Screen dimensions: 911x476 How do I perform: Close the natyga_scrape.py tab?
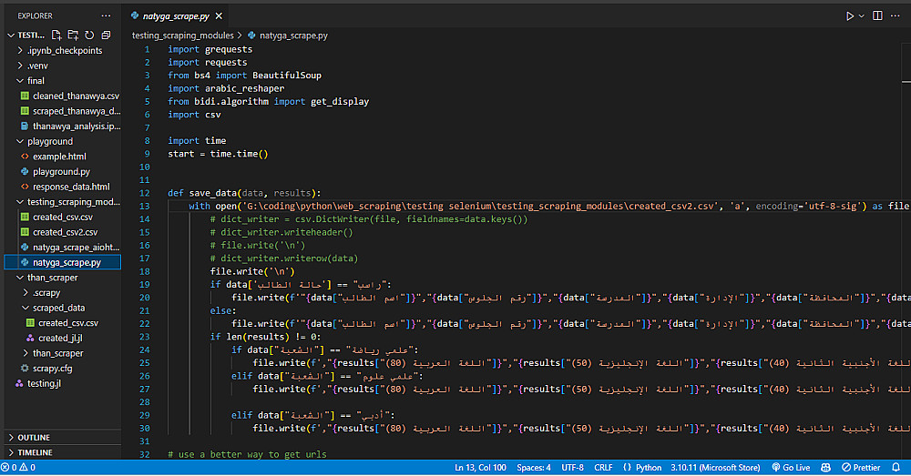click(220, 15)
